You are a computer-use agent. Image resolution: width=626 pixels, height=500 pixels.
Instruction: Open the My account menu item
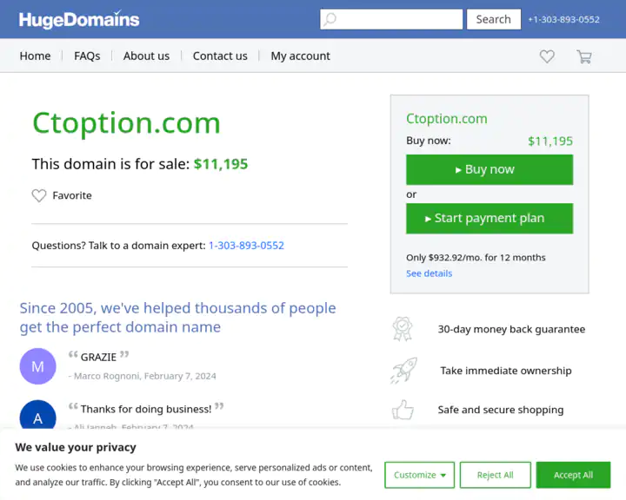[300, 56]
